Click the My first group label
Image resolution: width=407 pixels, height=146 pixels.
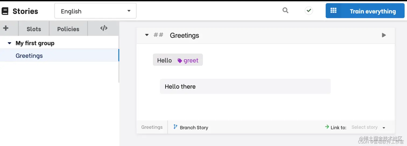click(35, 43)
